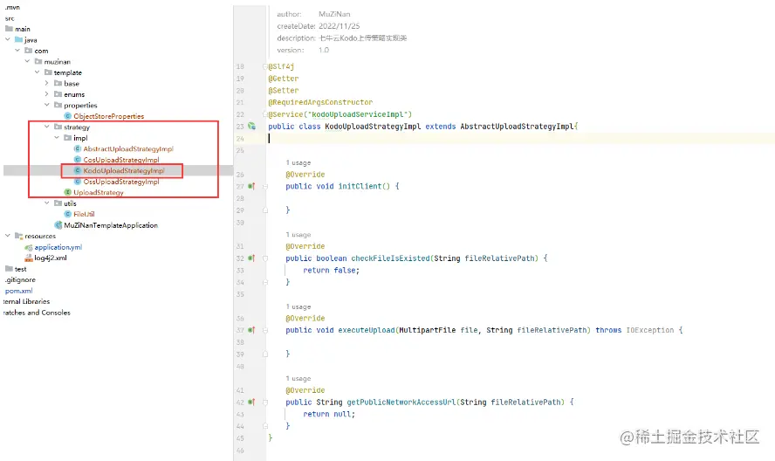Image resolution: width=775 pixels, height=461 pixels.
Task: Click interface icon beside UploadStrategy
Action: 68,192
